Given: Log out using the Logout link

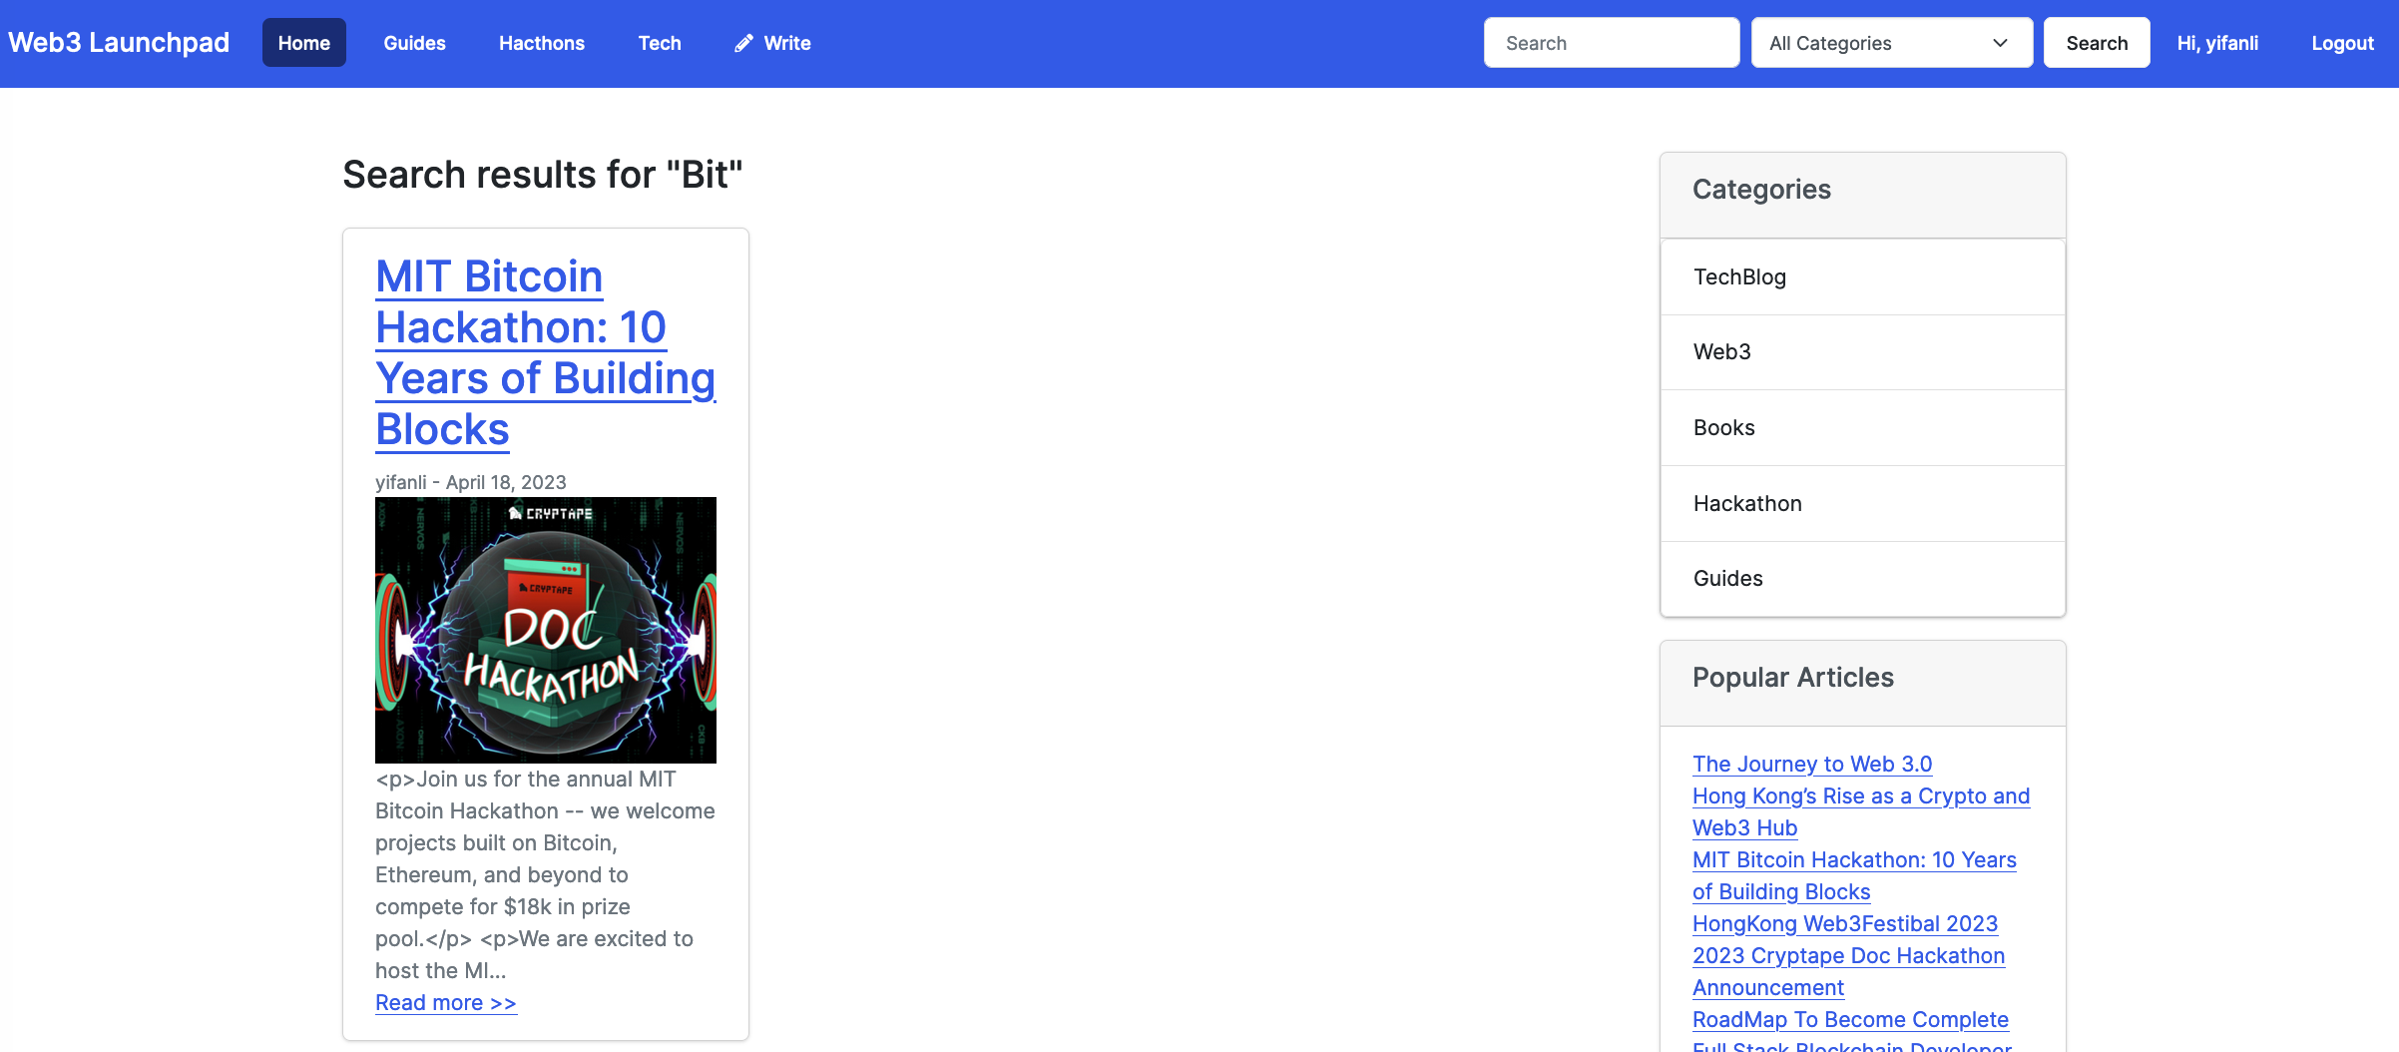Looking at the screenshot, I should tap(2342, 43).
